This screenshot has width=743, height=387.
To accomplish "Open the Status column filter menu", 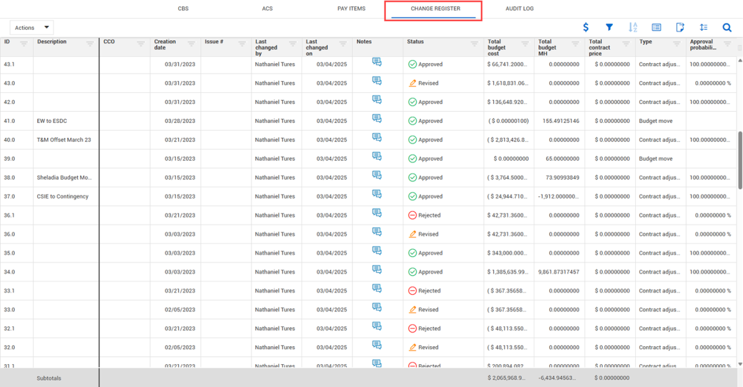I will 474,44.
